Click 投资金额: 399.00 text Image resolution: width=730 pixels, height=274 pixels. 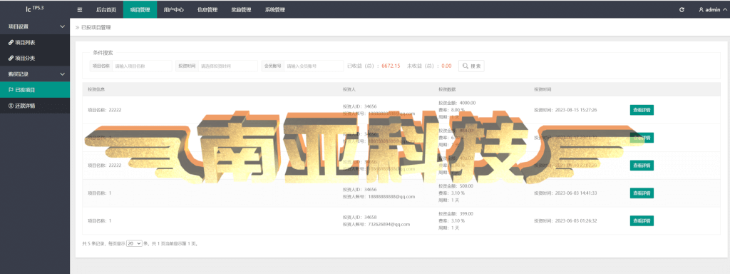pos(456,213)
